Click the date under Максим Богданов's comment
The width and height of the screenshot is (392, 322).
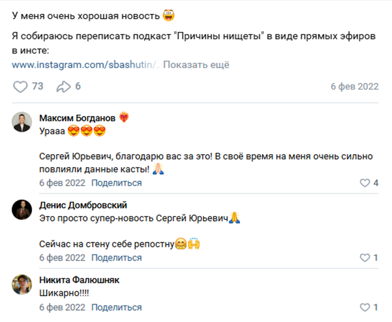pos(62,183)
